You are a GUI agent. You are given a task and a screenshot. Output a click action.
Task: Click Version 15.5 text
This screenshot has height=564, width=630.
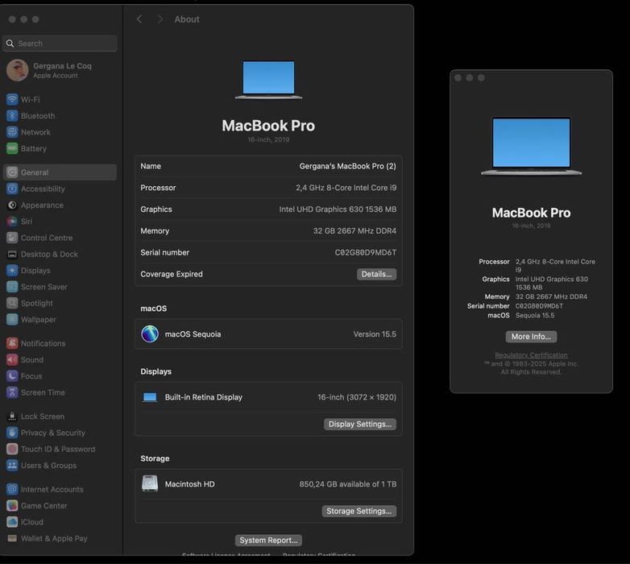[375, 334]
